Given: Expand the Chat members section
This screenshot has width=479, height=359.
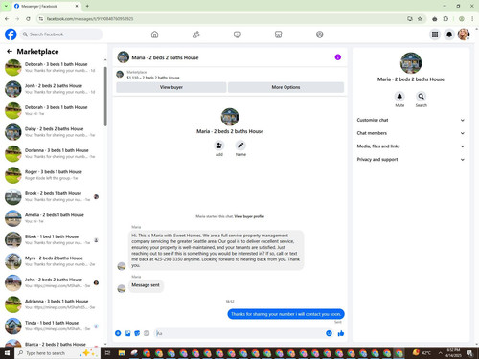Looking at the screenshot, I should [411, 133].
